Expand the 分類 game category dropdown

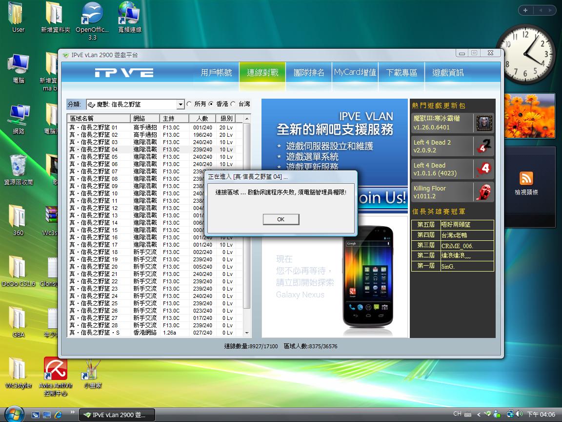(180, 105)
